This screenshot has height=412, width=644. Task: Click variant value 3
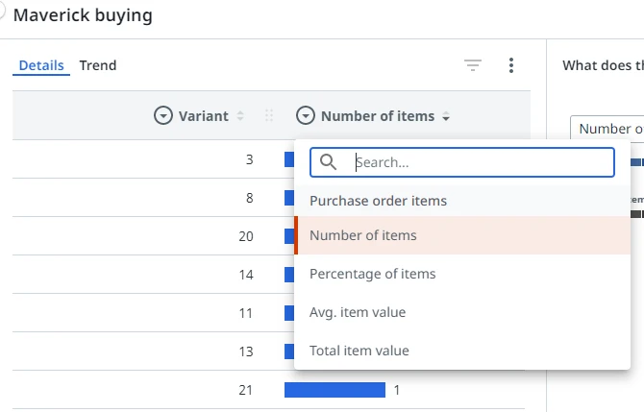coord(249,159)
